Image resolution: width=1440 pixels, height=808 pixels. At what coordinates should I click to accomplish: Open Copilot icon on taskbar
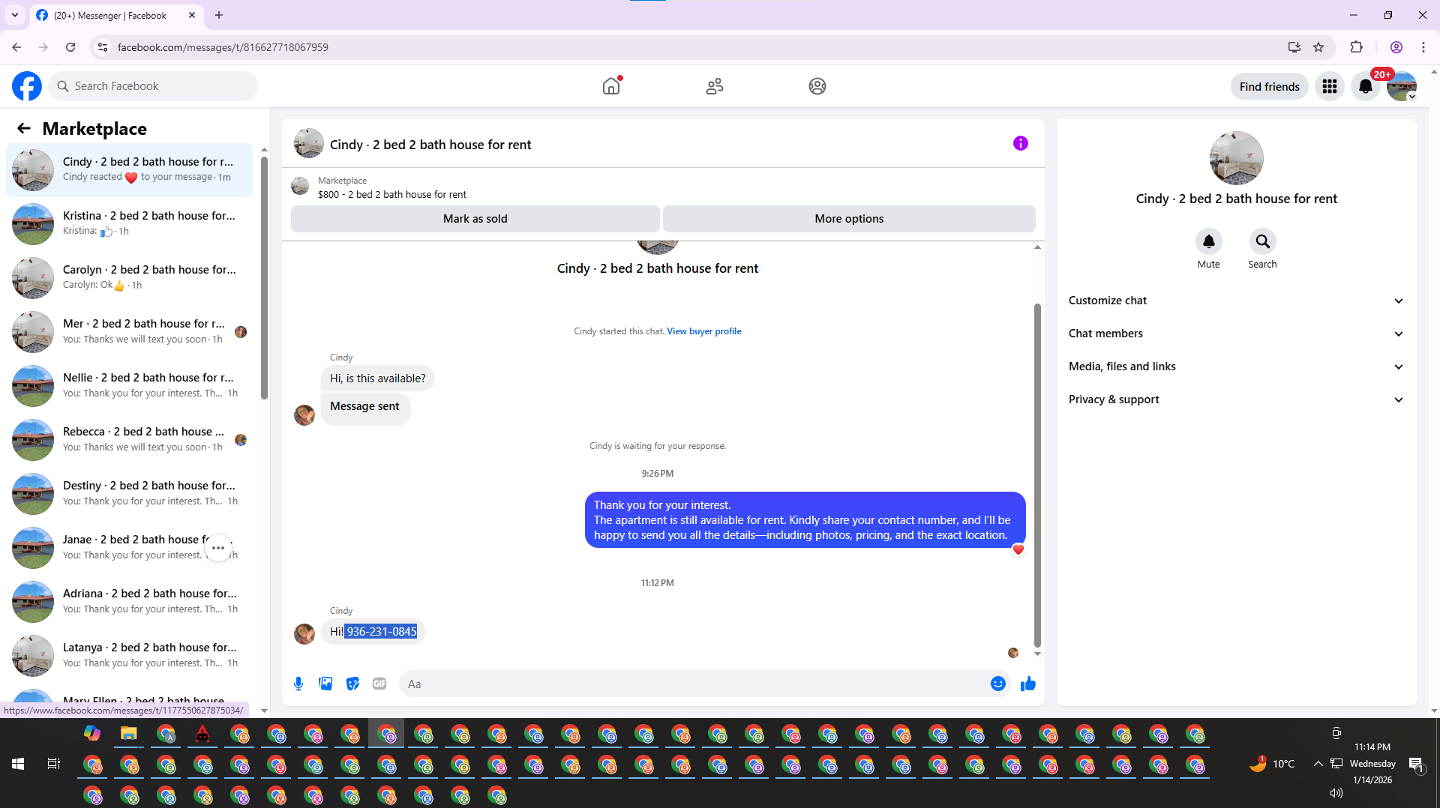(x=92, y=734)
